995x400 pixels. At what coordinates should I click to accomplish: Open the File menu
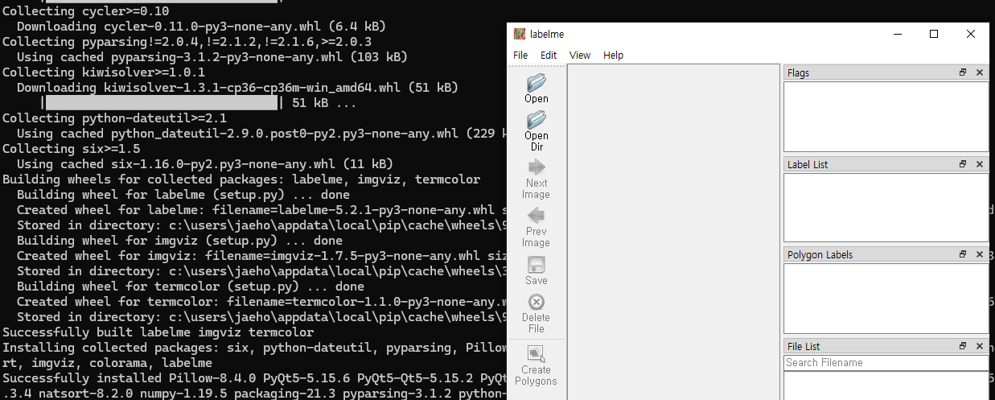point(520,55)
